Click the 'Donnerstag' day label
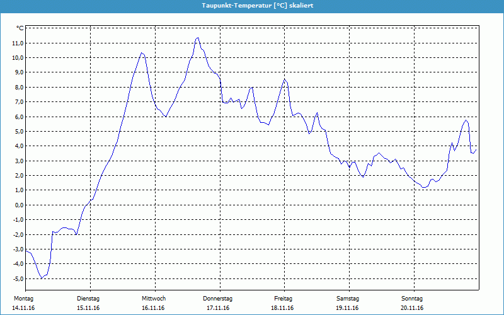Screen dimensions: 504x315 [x=218, y=299]
